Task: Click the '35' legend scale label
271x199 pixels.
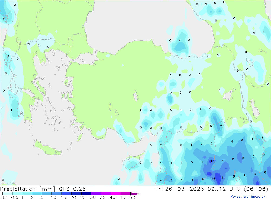Action: (103, 197)
